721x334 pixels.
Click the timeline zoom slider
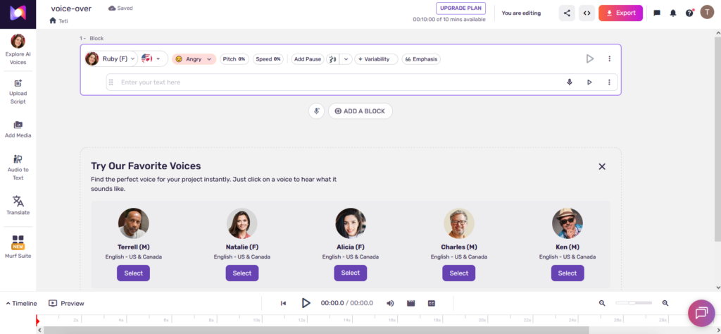point(634,303)
